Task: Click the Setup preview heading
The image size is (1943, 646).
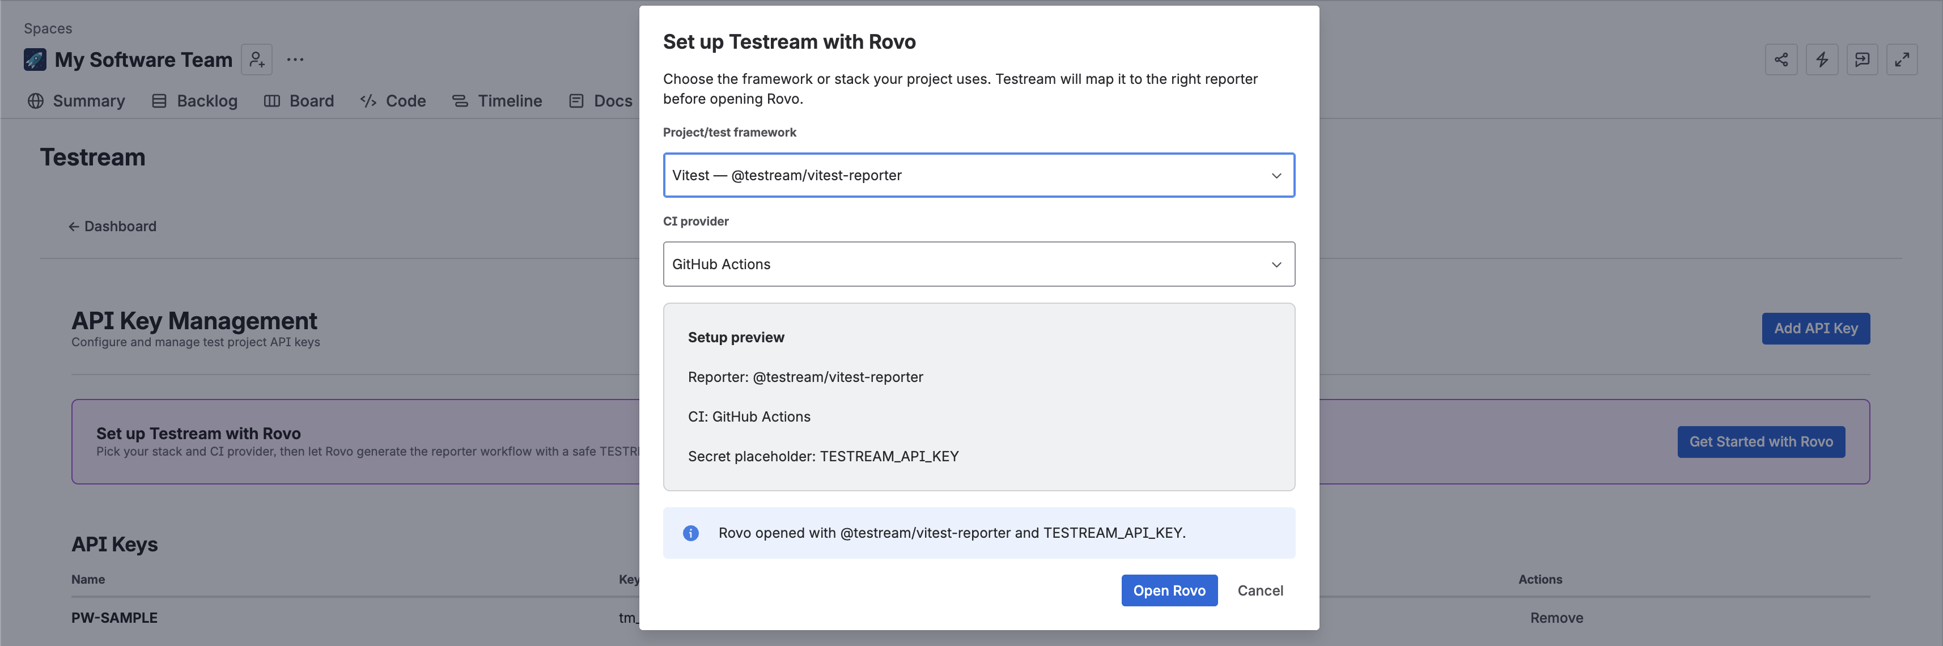Action: [x=735, y=338]
